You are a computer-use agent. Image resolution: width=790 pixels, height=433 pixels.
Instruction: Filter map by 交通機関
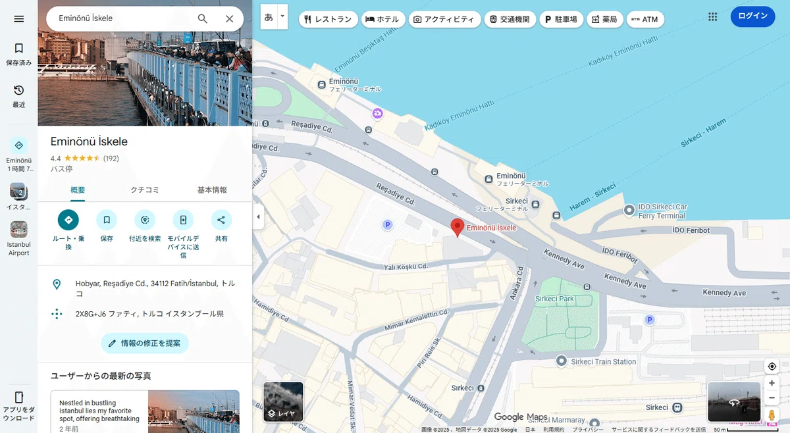(x=510, y=20)
